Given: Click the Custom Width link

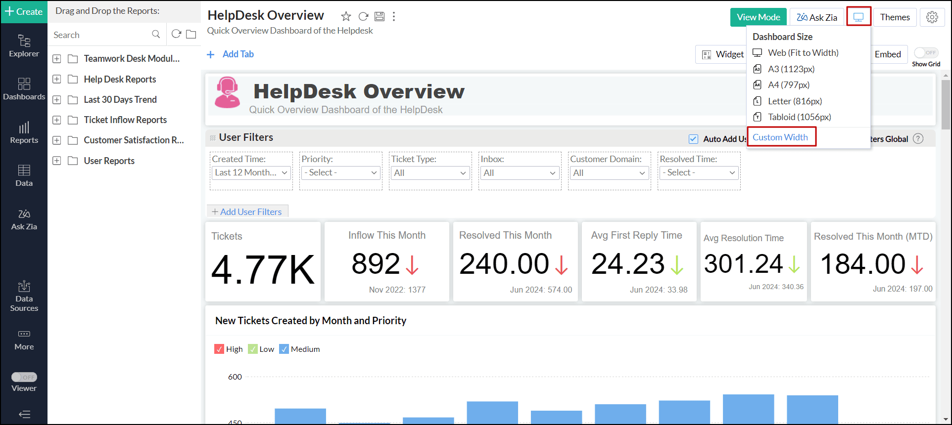Looking at the screenshot, I should 780,137.
